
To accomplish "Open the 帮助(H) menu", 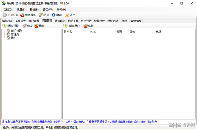I will point(62,9).
